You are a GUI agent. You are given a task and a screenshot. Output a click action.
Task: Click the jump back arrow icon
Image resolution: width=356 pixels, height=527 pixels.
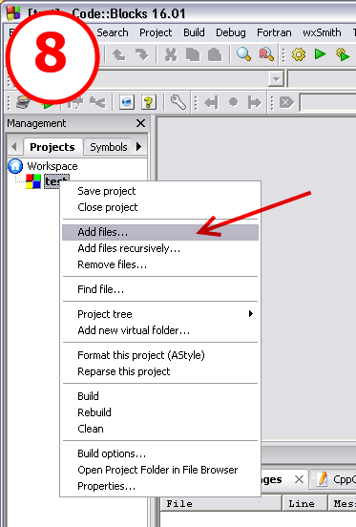211,102
